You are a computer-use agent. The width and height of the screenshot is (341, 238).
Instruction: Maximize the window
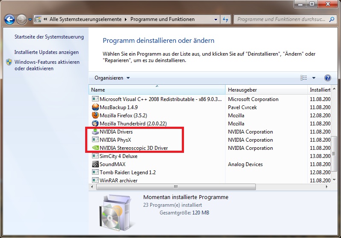pos(312,4)
